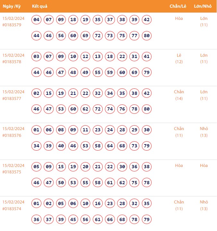This screenshot has width=217, height=231.
Task: Click draw ID #0183579
Action: click(x=12, y=25)
